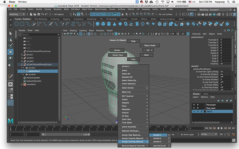Click the Object Mode marking button

[x=150, y=45]
